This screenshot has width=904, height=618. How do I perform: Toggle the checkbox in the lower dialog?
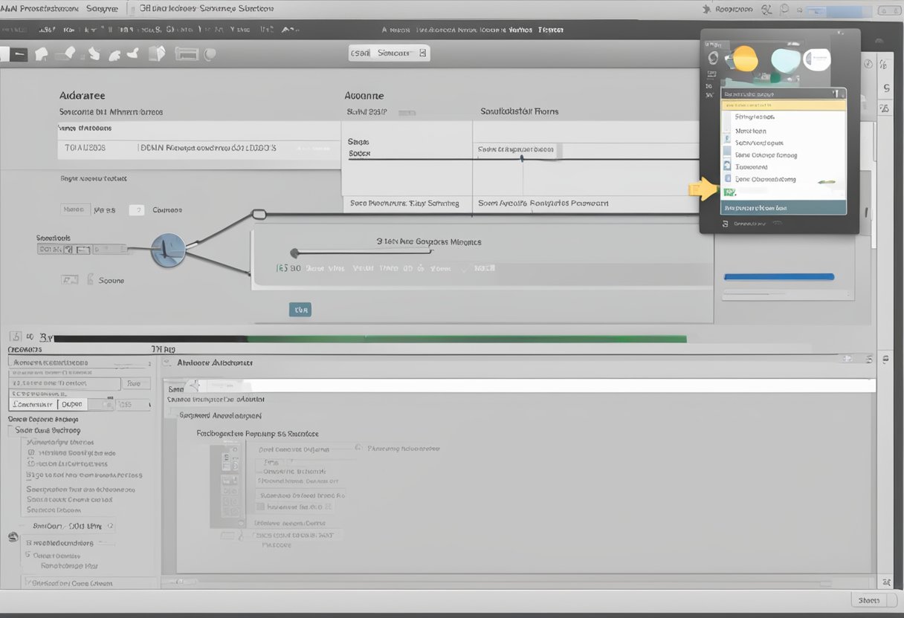[260, 507]
